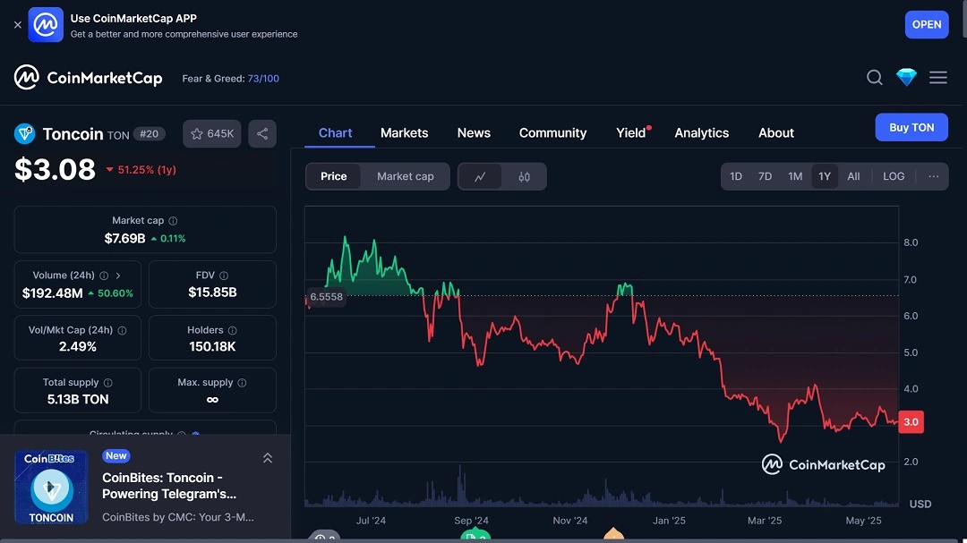This screenshot has width=967, height=543.
Task: Open the hamburger menu
Action: [938, 78]
